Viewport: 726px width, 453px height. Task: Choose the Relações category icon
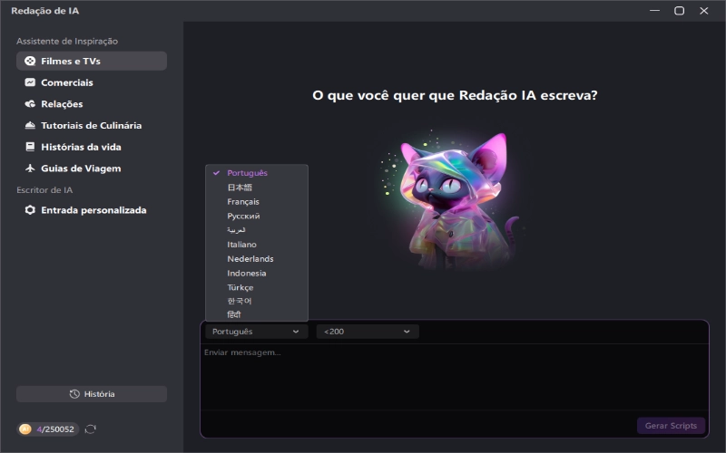(30, 104)
